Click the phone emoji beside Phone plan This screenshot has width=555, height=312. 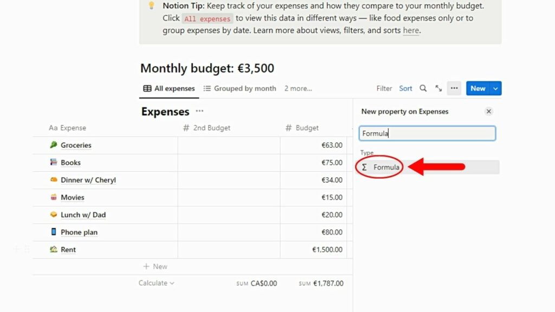(x=54, y=232)
